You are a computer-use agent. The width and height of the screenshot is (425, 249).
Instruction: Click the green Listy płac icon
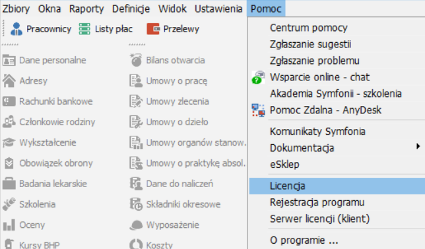click(84, 29)
